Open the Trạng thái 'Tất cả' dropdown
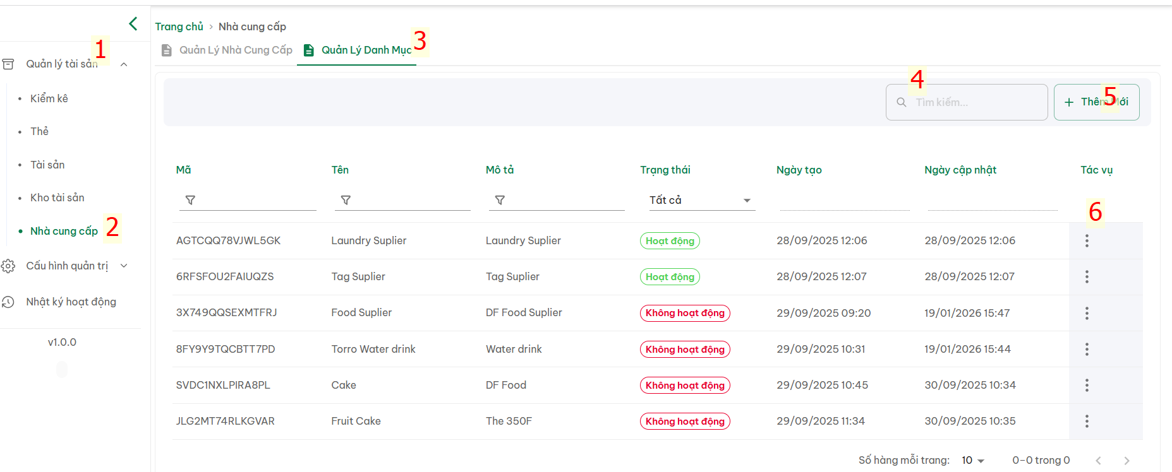This screenshot has width=1172, height=472. (701, 200)
